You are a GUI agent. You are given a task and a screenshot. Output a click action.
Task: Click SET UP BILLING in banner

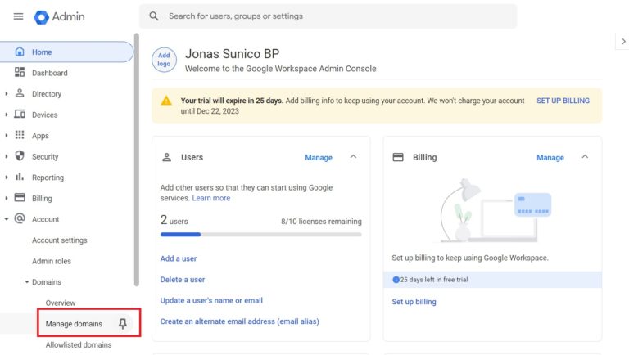(563, 101)
